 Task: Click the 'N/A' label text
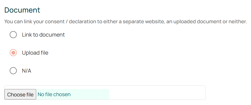point(26,71)
